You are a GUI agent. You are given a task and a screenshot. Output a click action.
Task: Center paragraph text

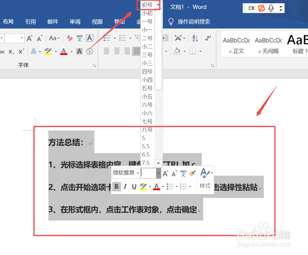tap(117, 51)
